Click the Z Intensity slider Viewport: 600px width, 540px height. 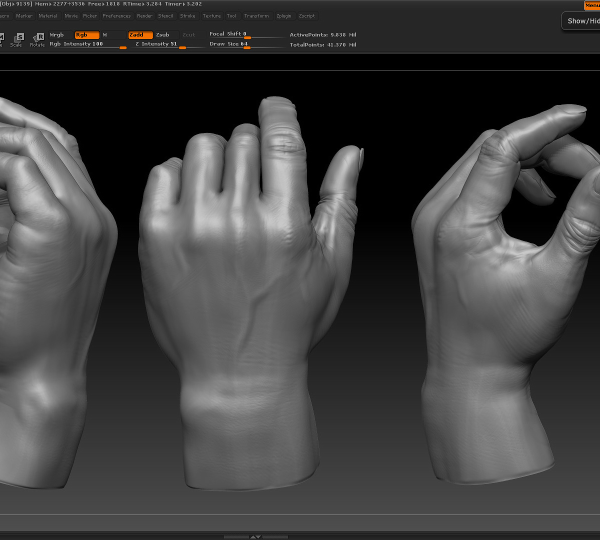coord(170,44)
